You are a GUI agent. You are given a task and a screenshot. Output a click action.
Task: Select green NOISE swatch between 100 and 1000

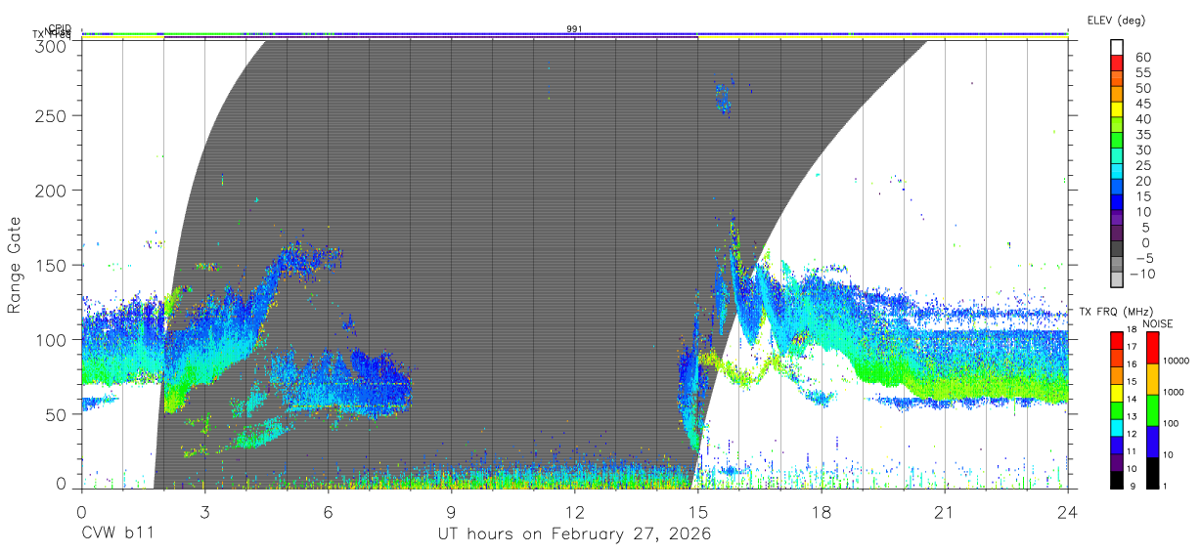(x=1151, y=410)
